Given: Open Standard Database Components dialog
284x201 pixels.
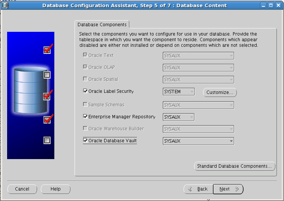Looking at the screenshot, I should pyautogui.click(x=235, y=166).
